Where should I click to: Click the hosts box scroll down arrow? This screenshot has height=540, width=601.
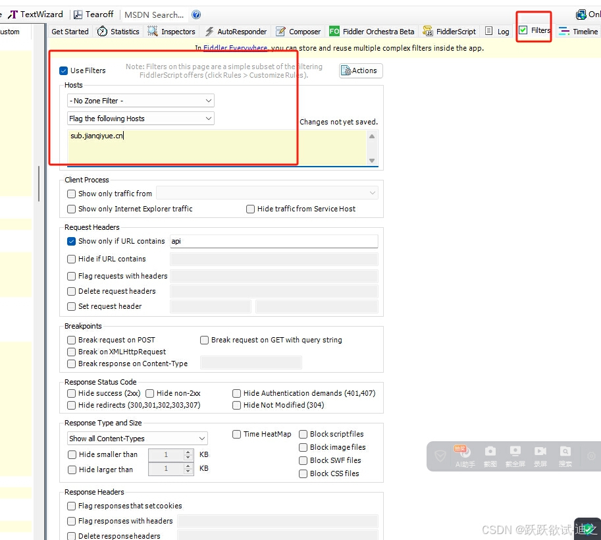pyautogui.click(x=372, y=160)
